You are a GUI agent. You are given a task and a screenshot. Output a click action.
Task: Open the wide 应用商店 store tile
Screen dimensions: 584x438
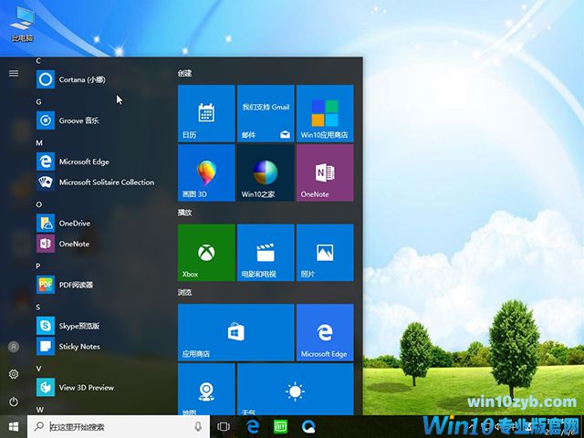(236, 332)
